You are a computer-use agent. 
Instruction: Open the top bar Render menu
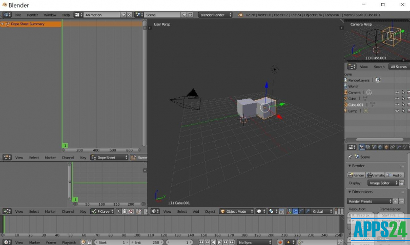click(32, 15)
